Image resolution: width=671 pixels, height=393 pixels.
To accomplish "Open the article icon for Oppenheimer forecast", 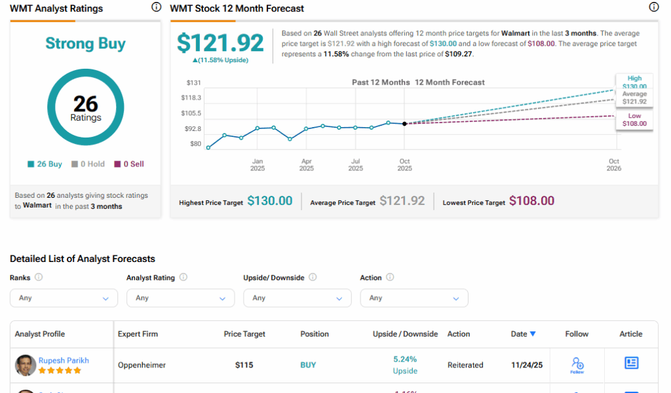I will coord(631,363).
